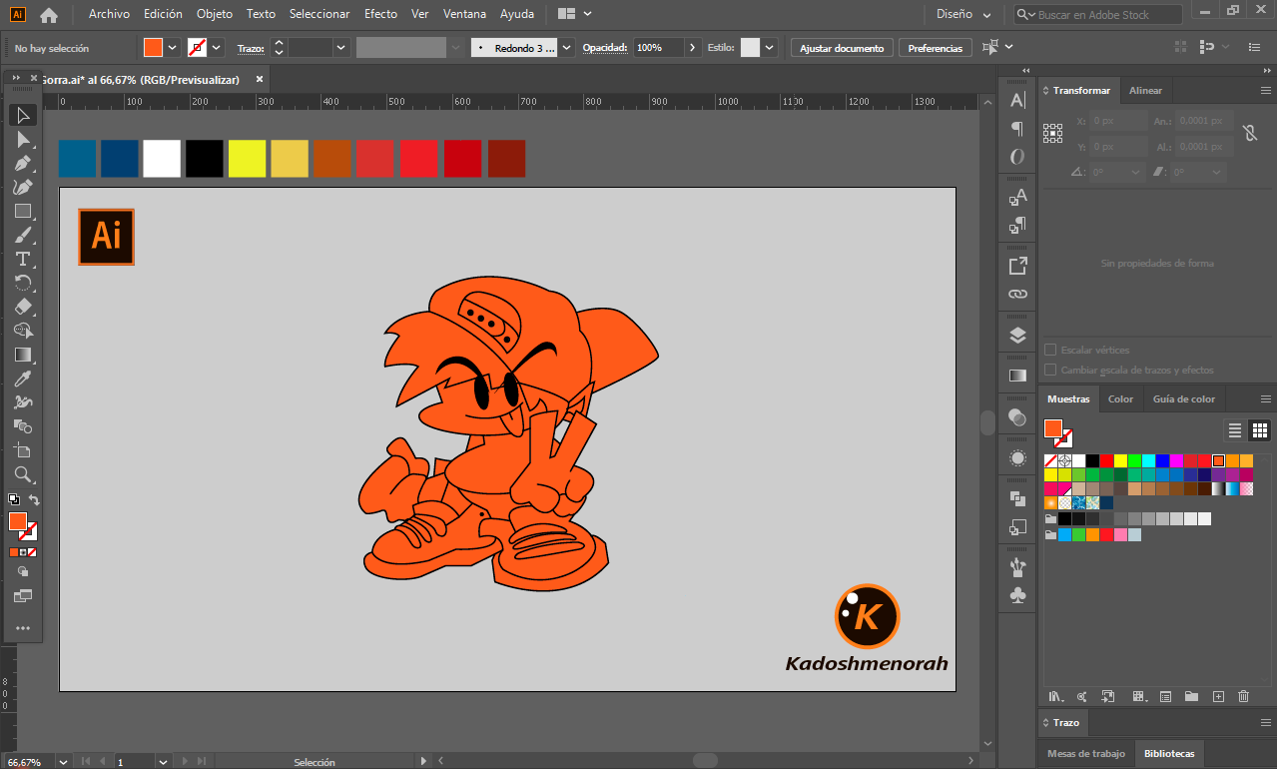The width and height of the screenshot is (1277, 769).
Task: Click the orange fill box in toolbar
Action: tap(18, 521)
